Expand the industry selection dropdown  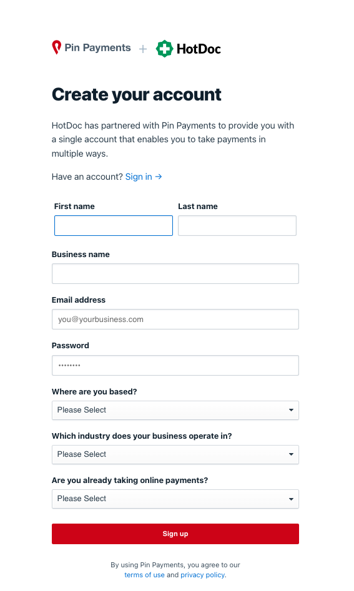tap(175, 454)
